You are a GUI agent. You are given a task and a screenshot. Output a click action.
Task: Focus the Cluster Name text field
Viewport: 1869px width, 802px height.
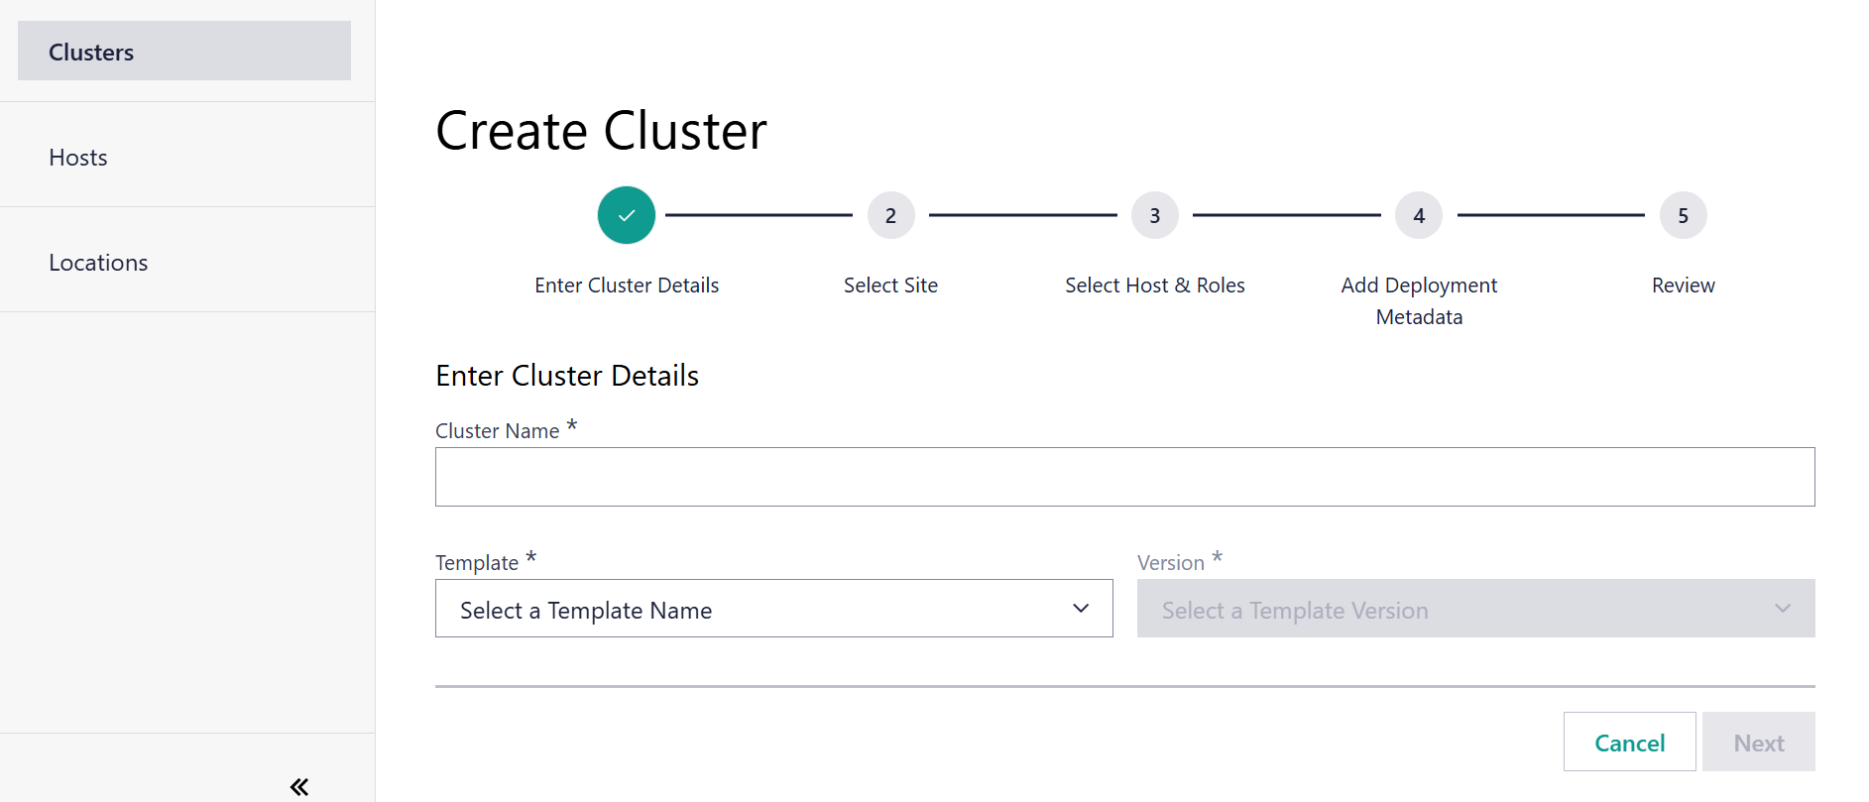tap(1124, 477)
